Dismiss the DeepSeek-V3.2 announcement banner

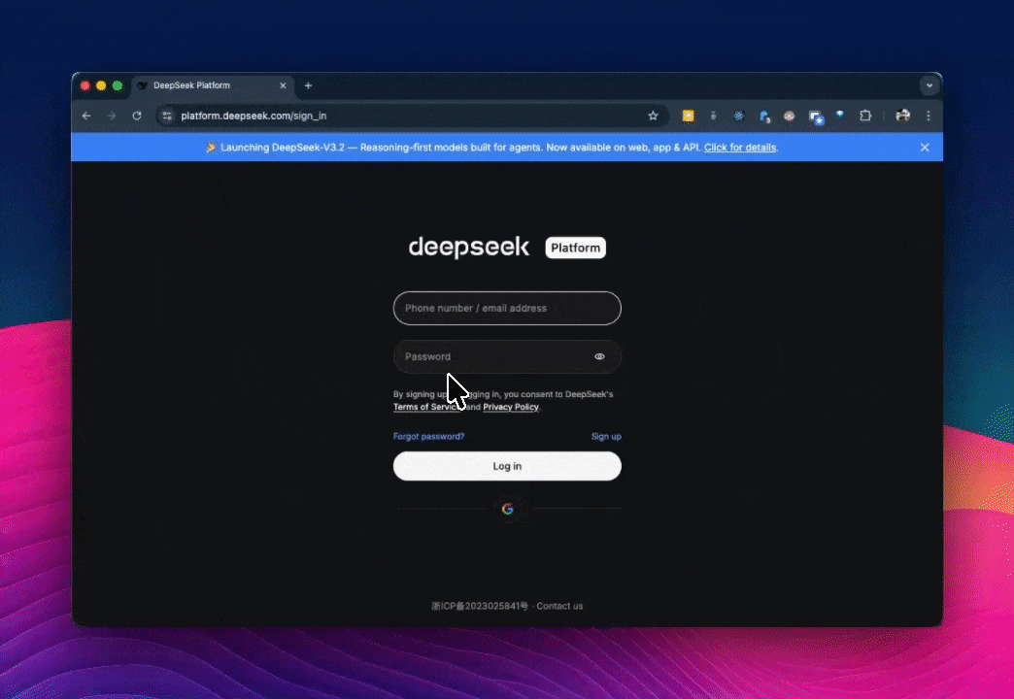tap(925, 148)
